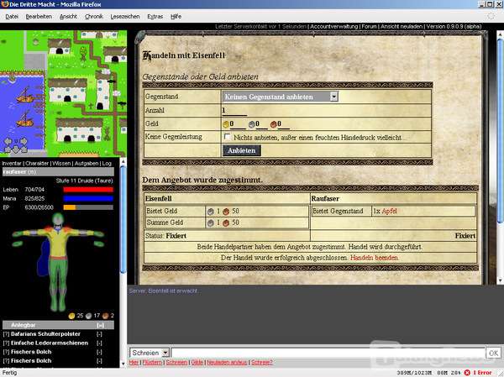Open the Ansicht menu
Image resolution: width=504 pixels, height=377 pixels.
[x=68, y=17]
